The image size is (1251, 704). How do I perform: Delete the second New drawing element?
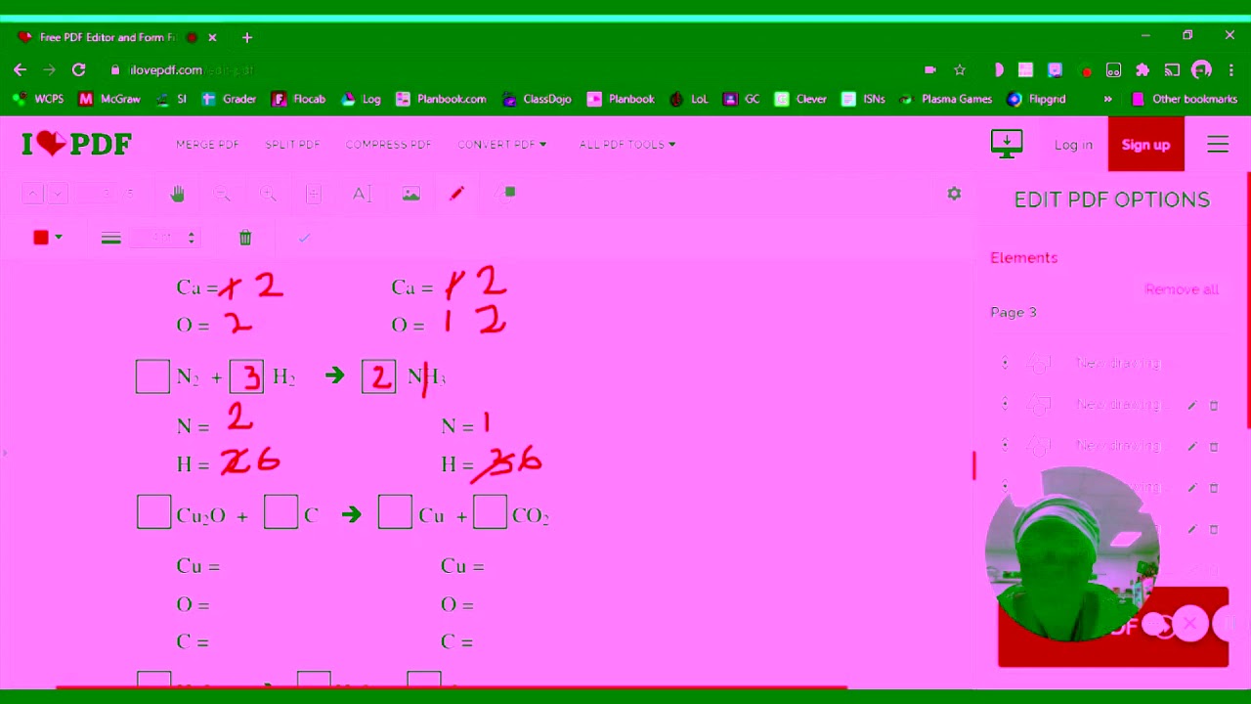(1214, 405)
